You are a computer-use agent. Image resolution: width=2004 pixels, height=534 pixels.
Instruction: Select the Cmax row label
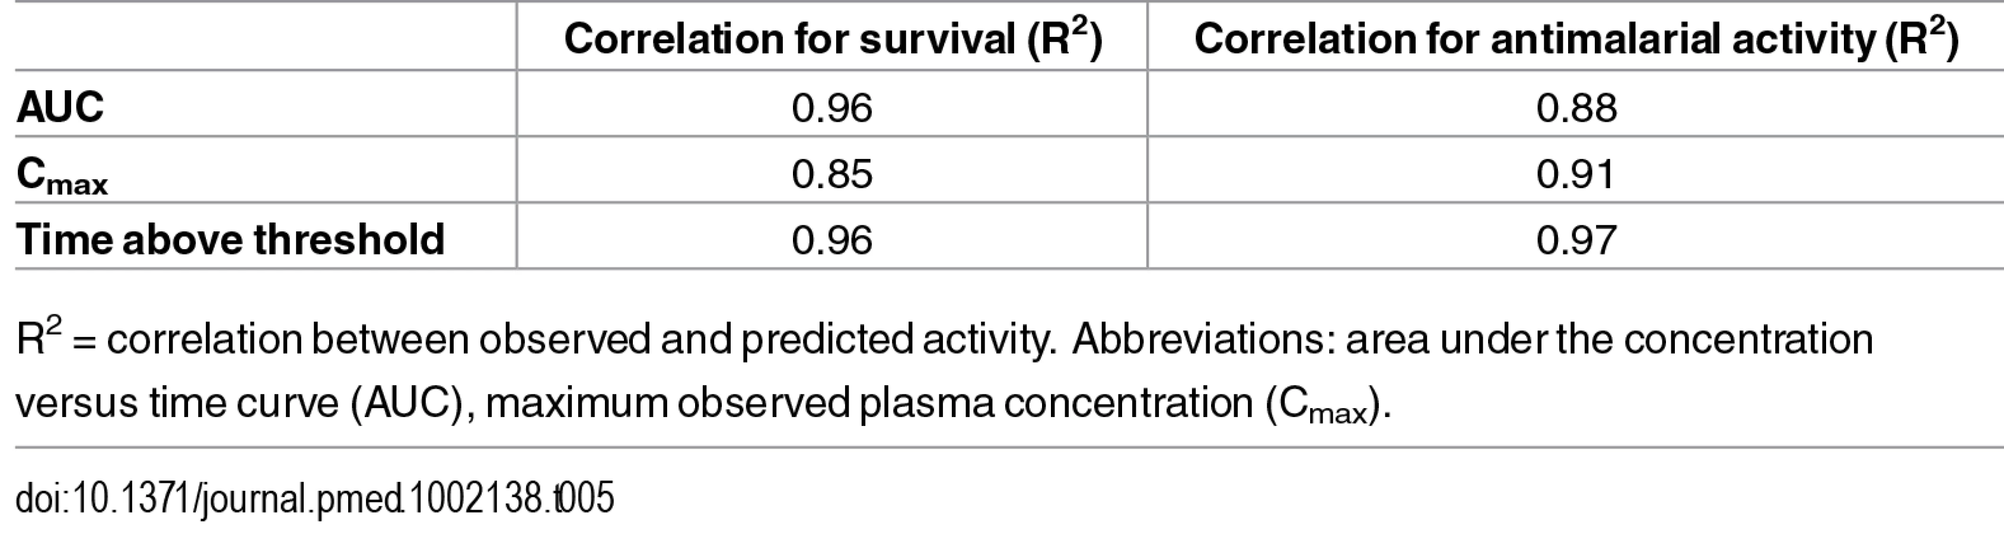(x=62, y=175)
